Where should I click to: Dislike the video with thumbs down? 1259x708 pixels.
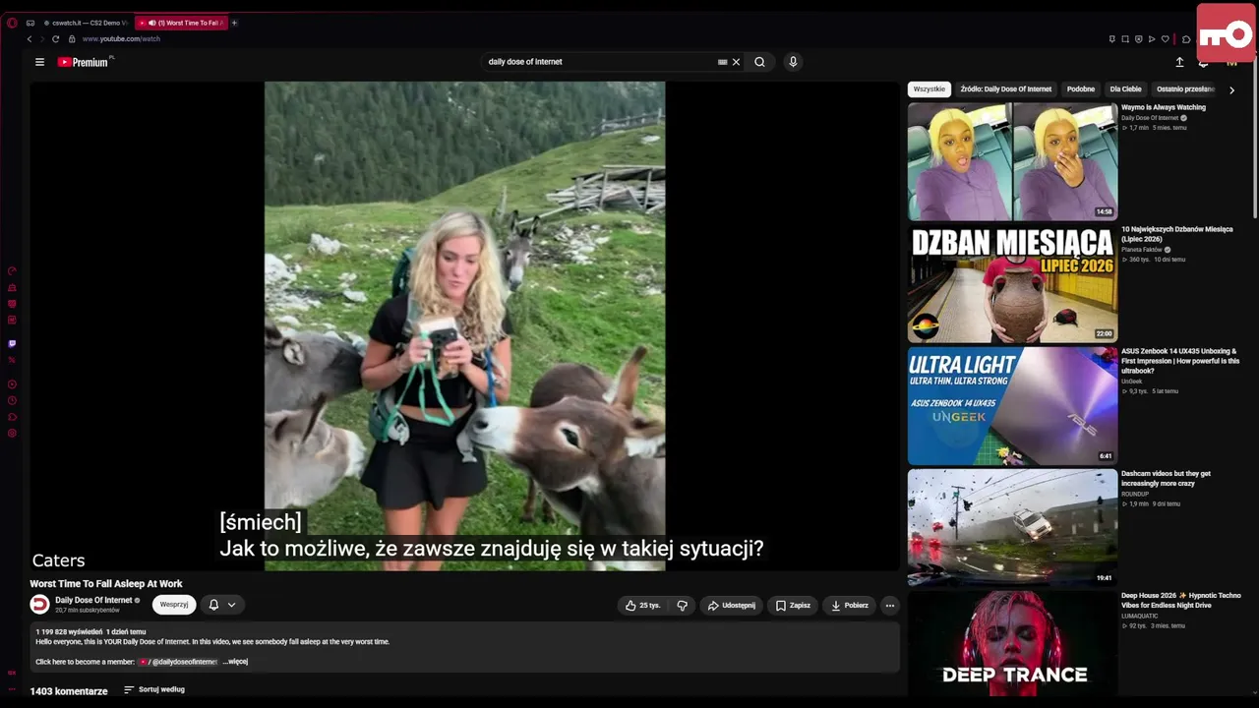point(683,606)
